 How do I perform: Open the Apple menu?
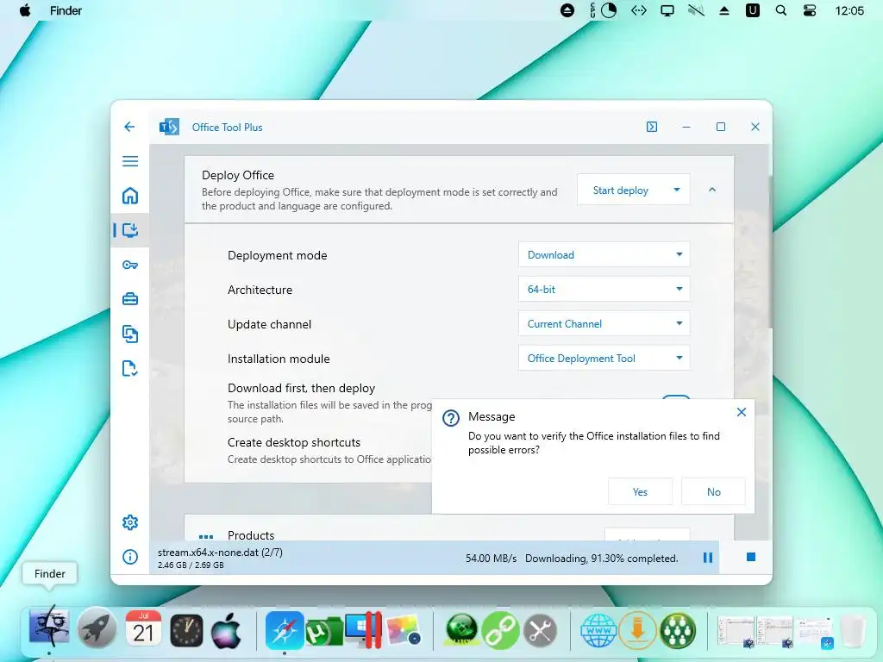point(25,10)
